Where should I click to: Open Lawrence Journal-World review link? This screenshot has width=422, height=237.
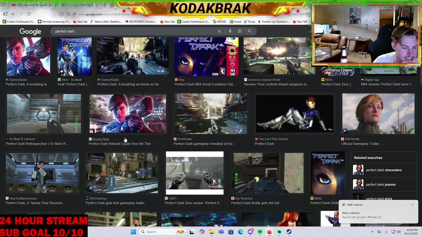277,84
